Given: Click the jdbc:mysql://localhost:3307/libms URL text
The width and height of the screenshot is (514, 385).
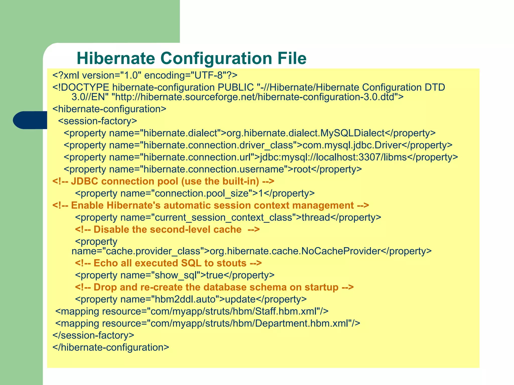Looking at the screenshot, I should pyautogui.click(x=333, y=157).
